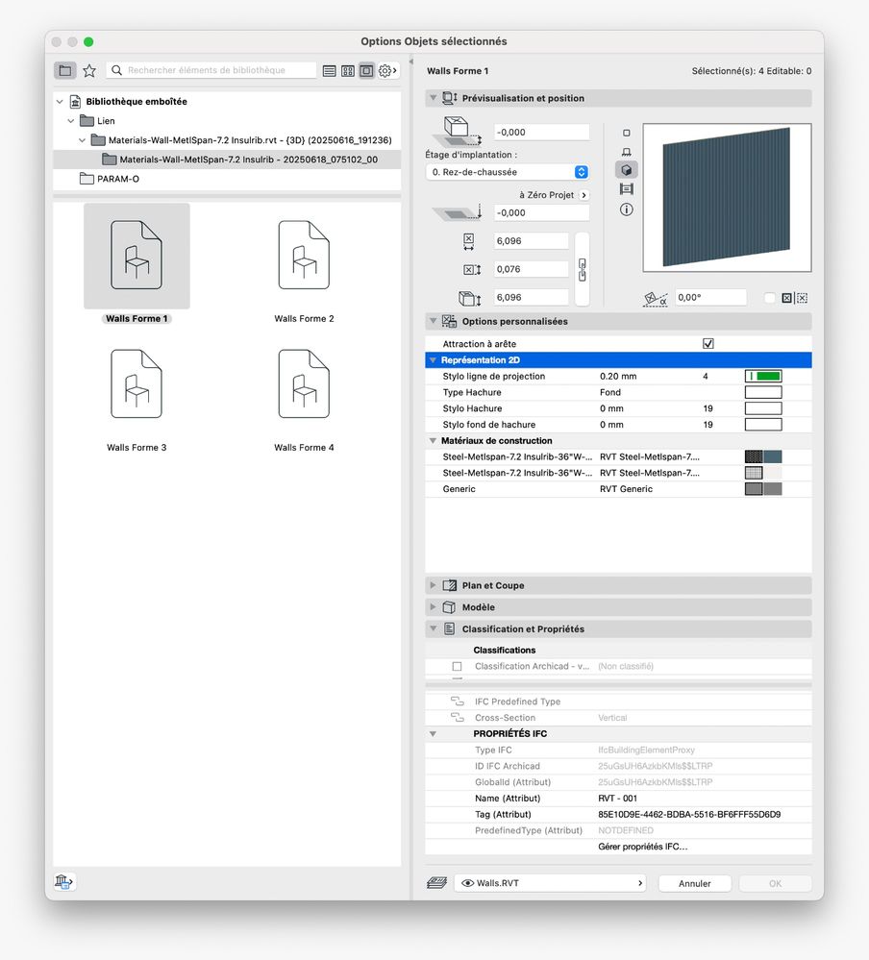Screen dimensions: 869x960
Task: Select the folder view icon in the library toolbar
Action: click(x=65, y=70)
